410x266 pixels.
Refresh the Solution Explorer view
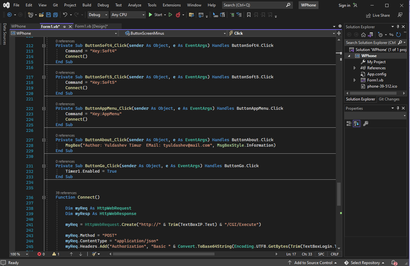click(398, 35)
